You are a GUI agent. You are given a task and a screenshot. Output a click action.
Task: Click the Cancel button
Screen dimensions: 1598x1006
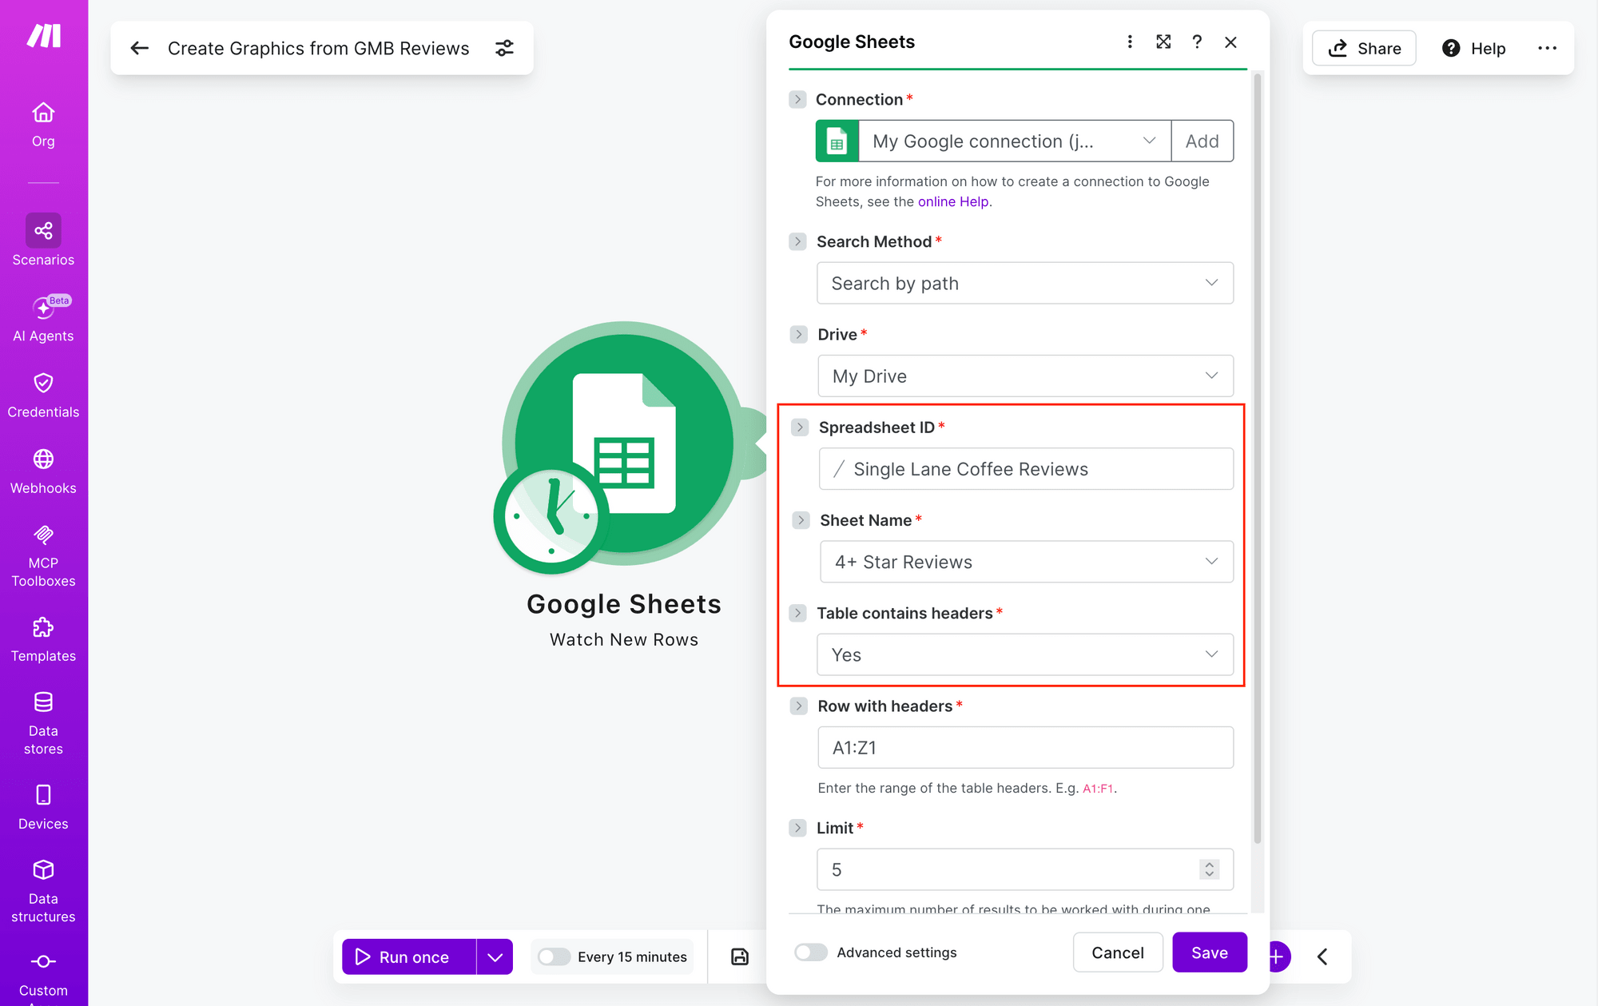[1118, 952]
